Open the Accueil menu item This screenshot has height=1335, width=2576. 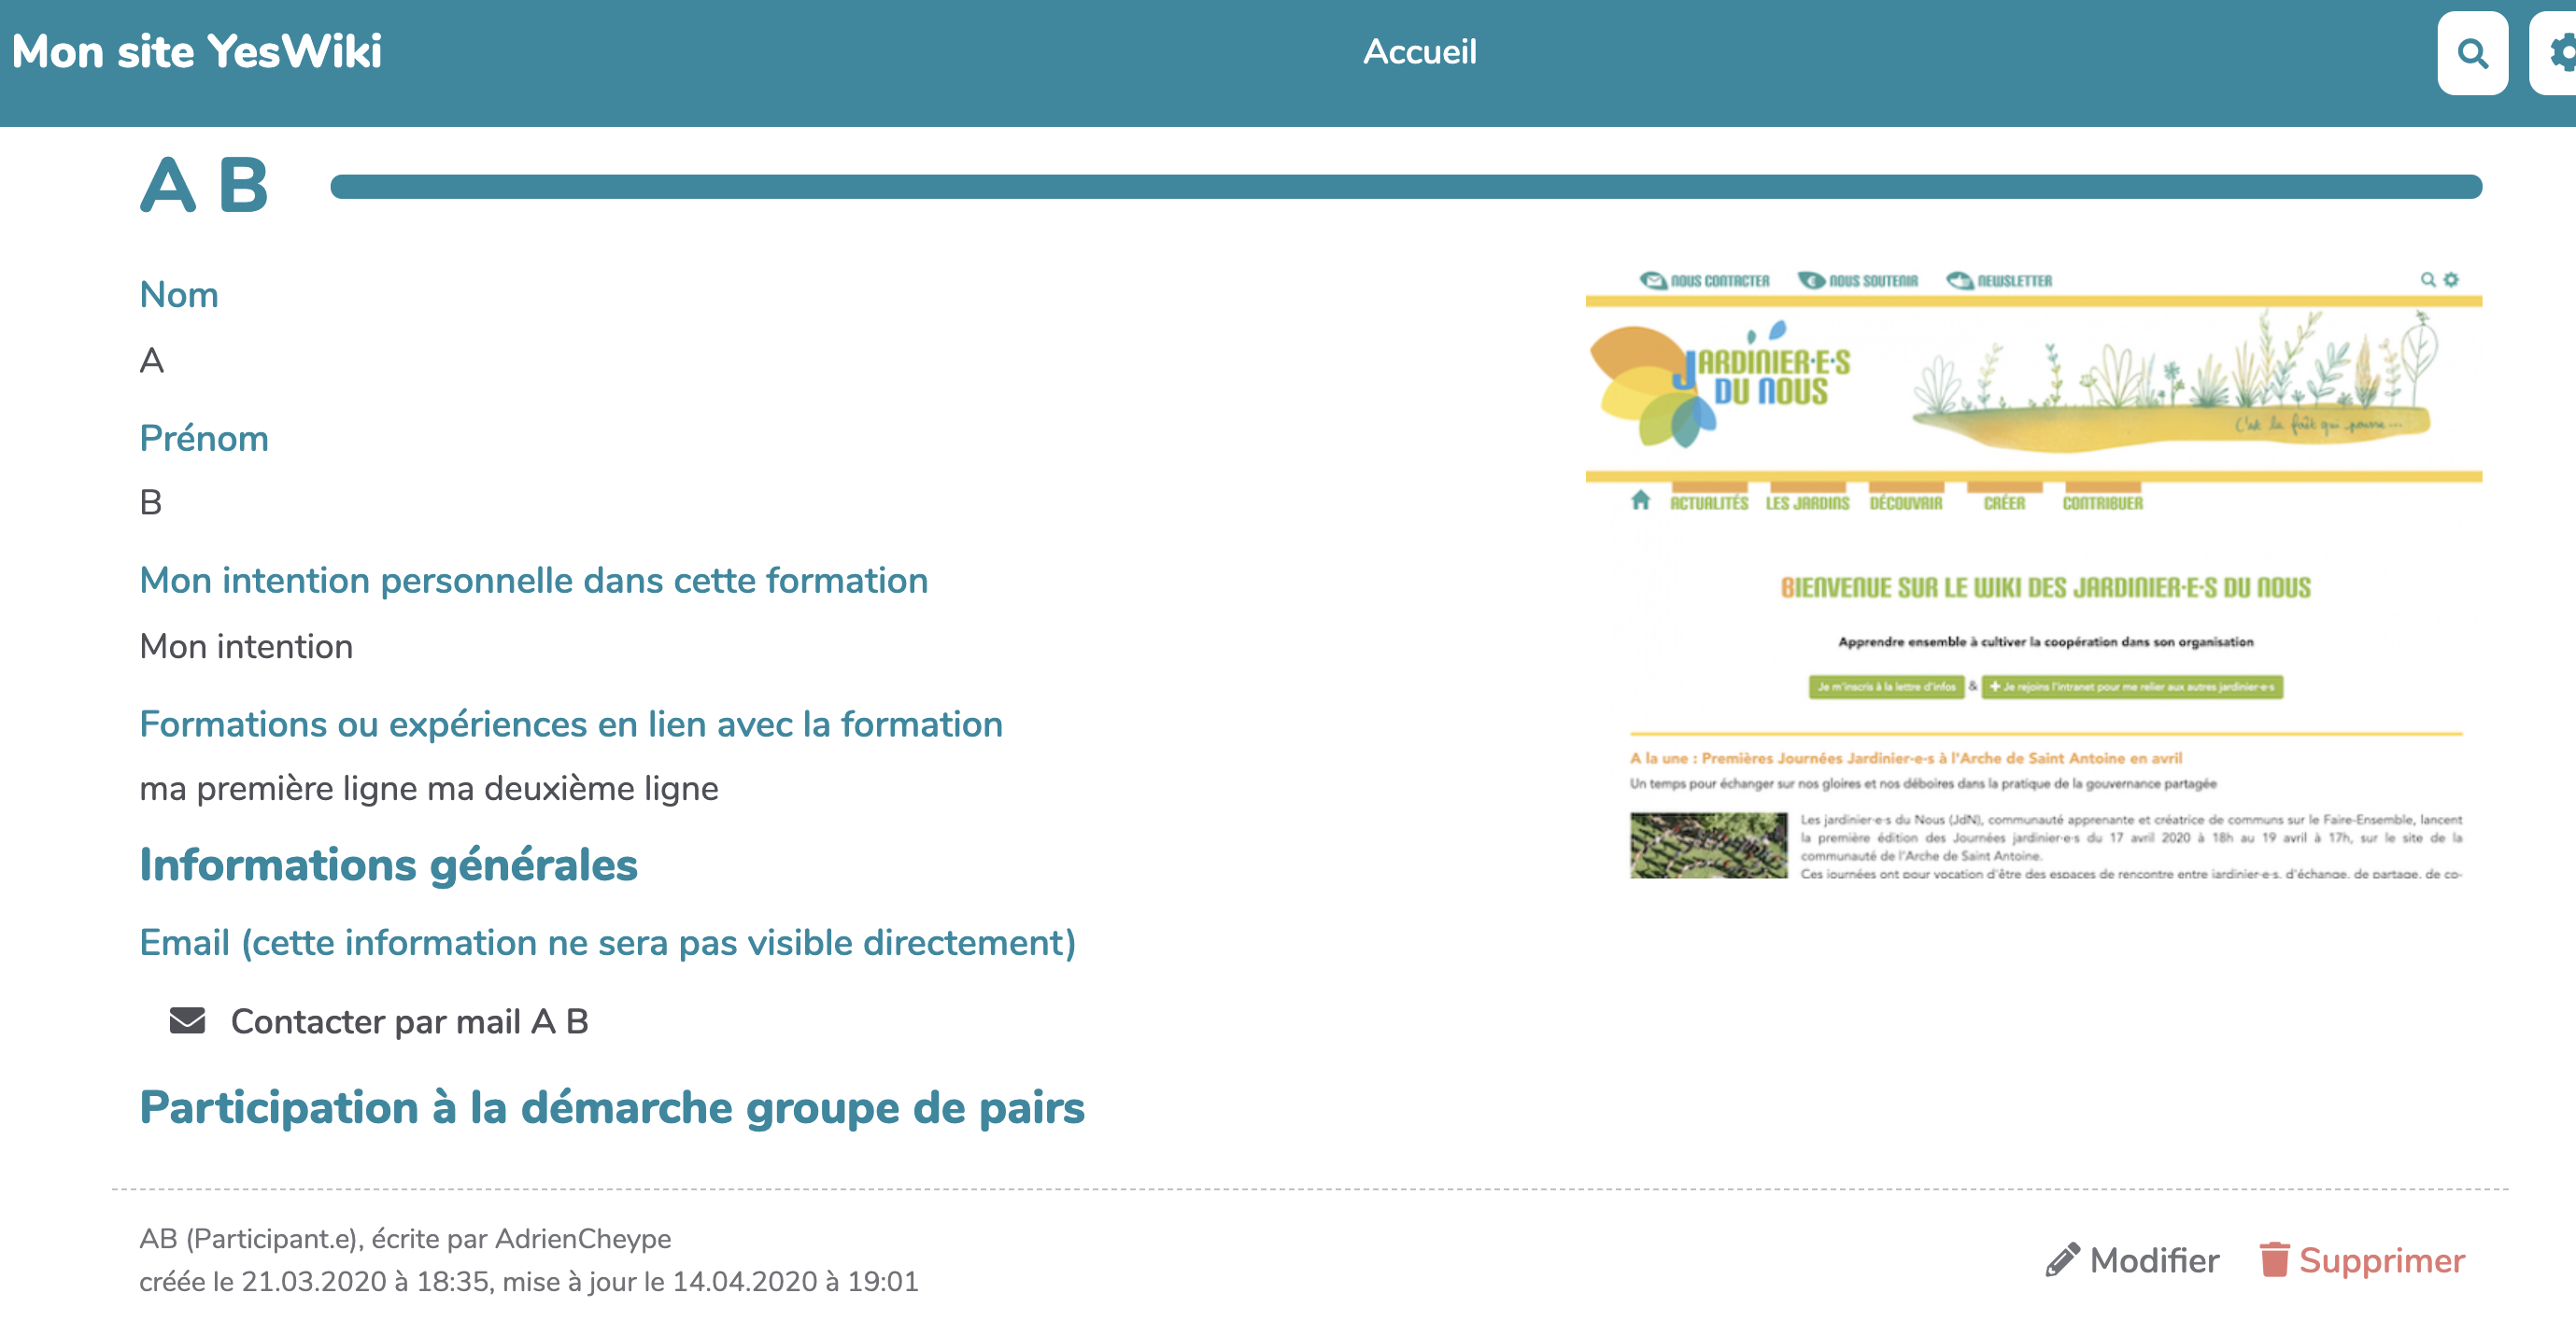tap(1419, 51)
